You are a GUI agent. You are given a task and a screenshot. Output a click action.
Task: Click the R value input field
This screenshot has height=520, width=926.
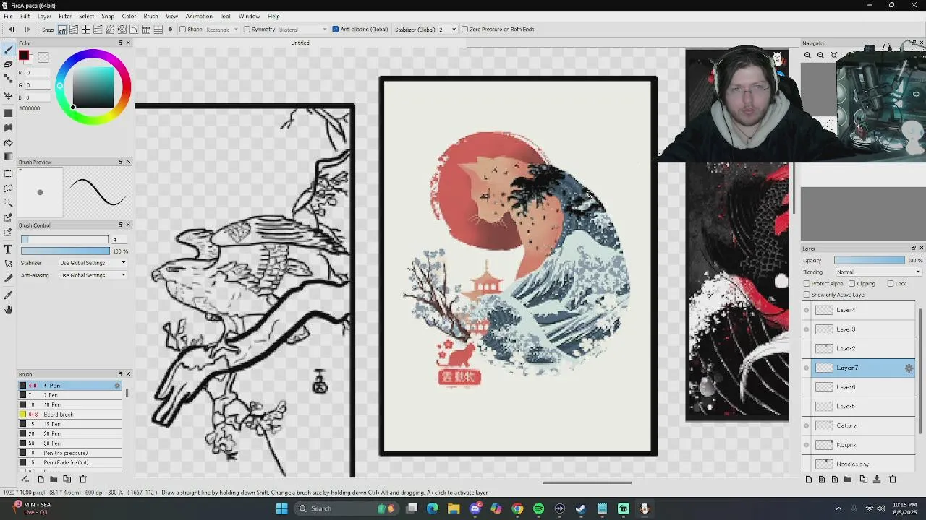click(39, 73)
